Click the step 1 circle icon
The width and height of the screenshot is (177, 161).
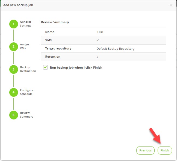tap(13, 24)
